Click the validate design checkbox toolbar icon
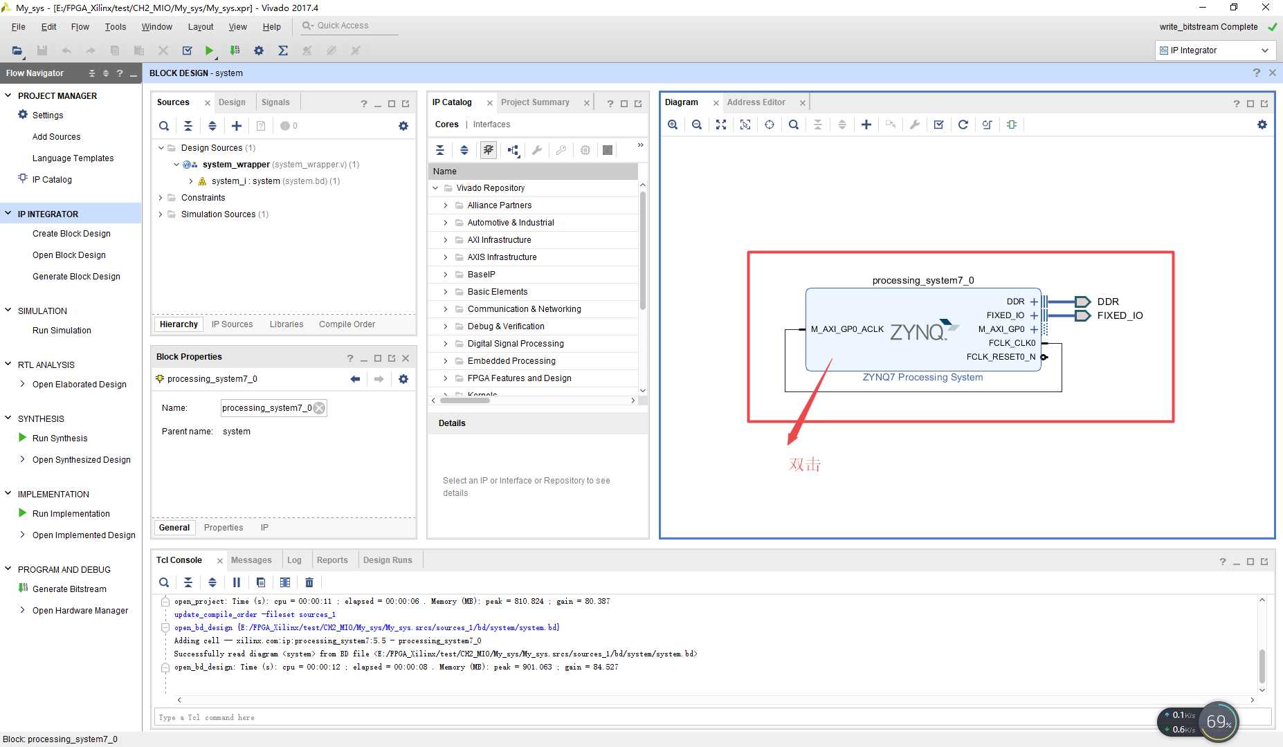Image resolution: width=1283 pixels, height=747 pixels. [x=187, y=50]
